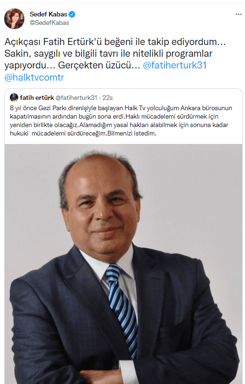245x384 pixels.
Task: Click the "Gerçekten üzücü…" phrase
Action: coord(99,65)
